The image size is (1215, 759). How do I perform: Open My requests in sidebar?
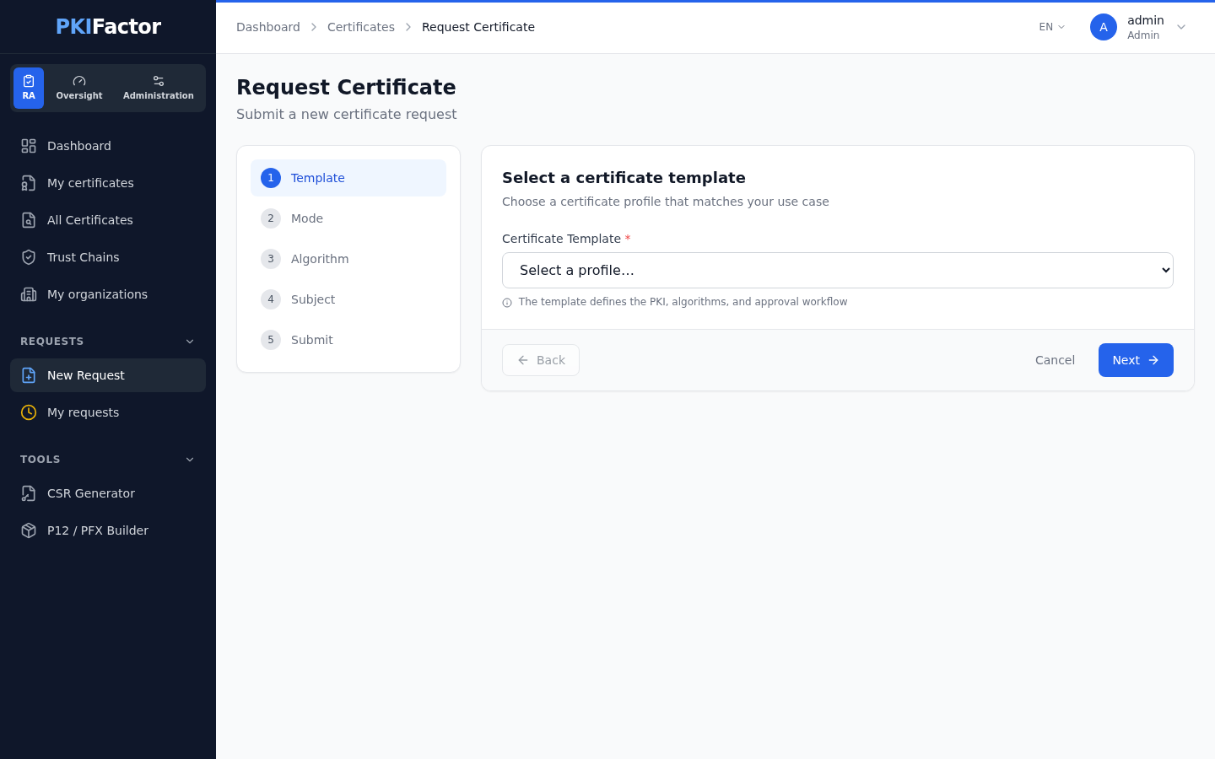pyautogui.click(x=108, y=412)
